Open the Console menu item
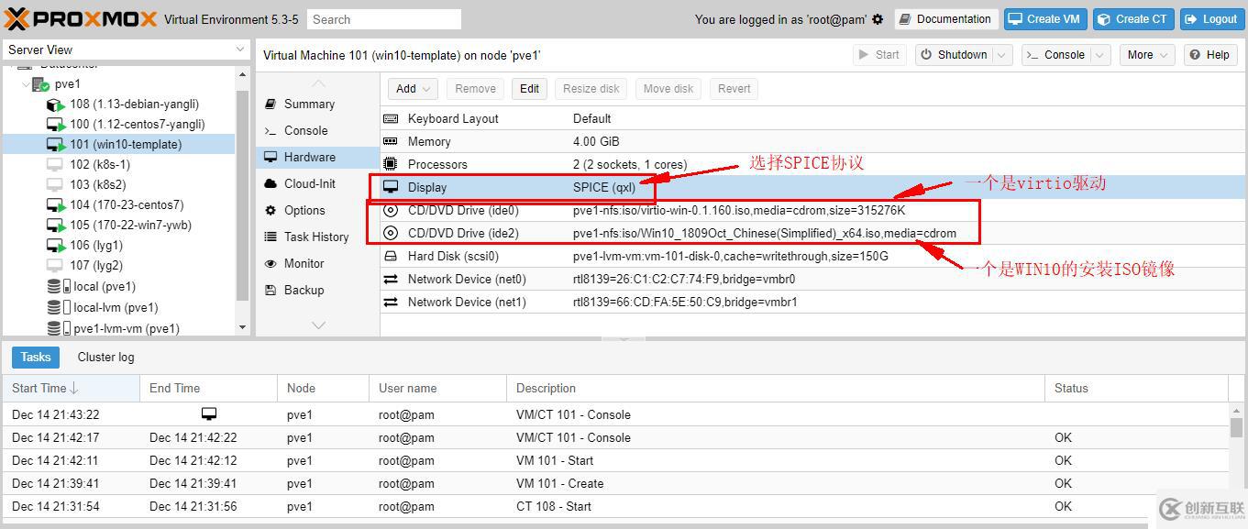 click(317, 130)
